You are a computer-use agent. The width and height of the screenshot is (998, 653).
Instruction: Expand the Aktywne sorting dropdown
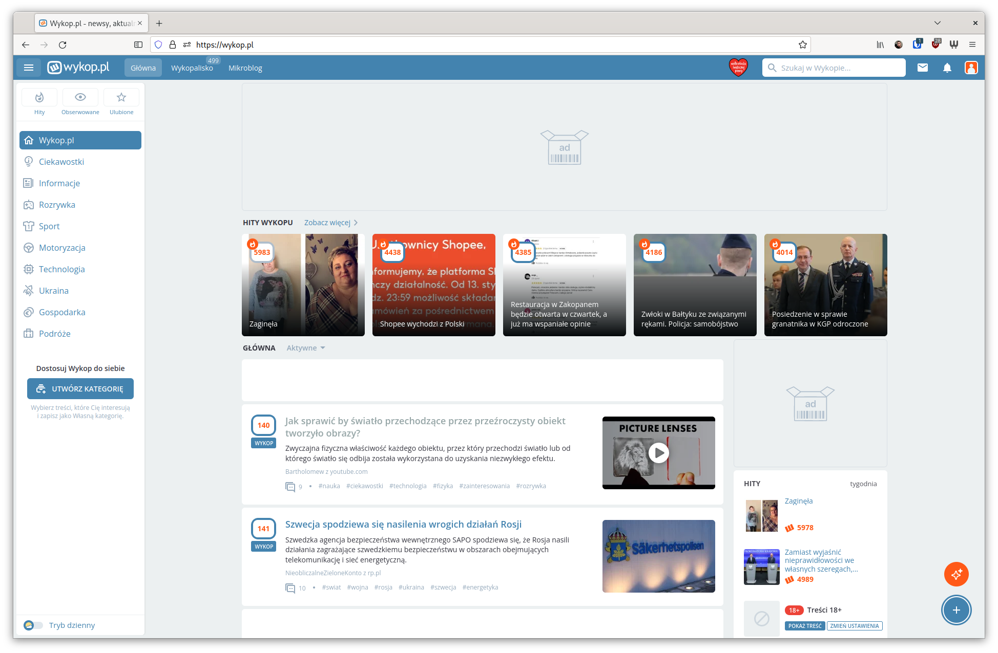point(306,348)
